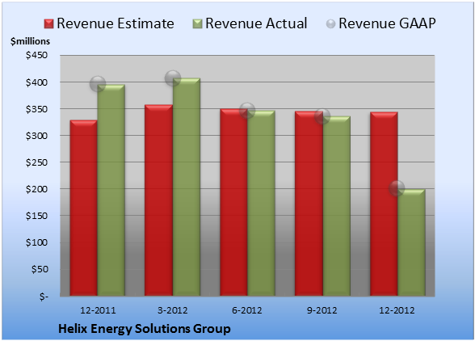The height and width of the screenshot is (341, 475).
Task: Click the "$350" axis value
Action: pos(36,109)
